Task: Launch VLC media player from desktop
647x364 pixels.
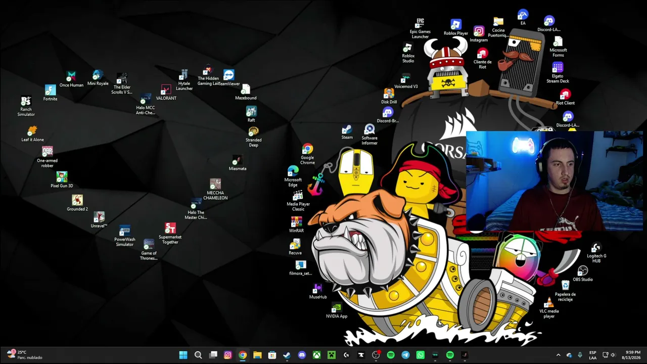Action: (x=549, y=308)
